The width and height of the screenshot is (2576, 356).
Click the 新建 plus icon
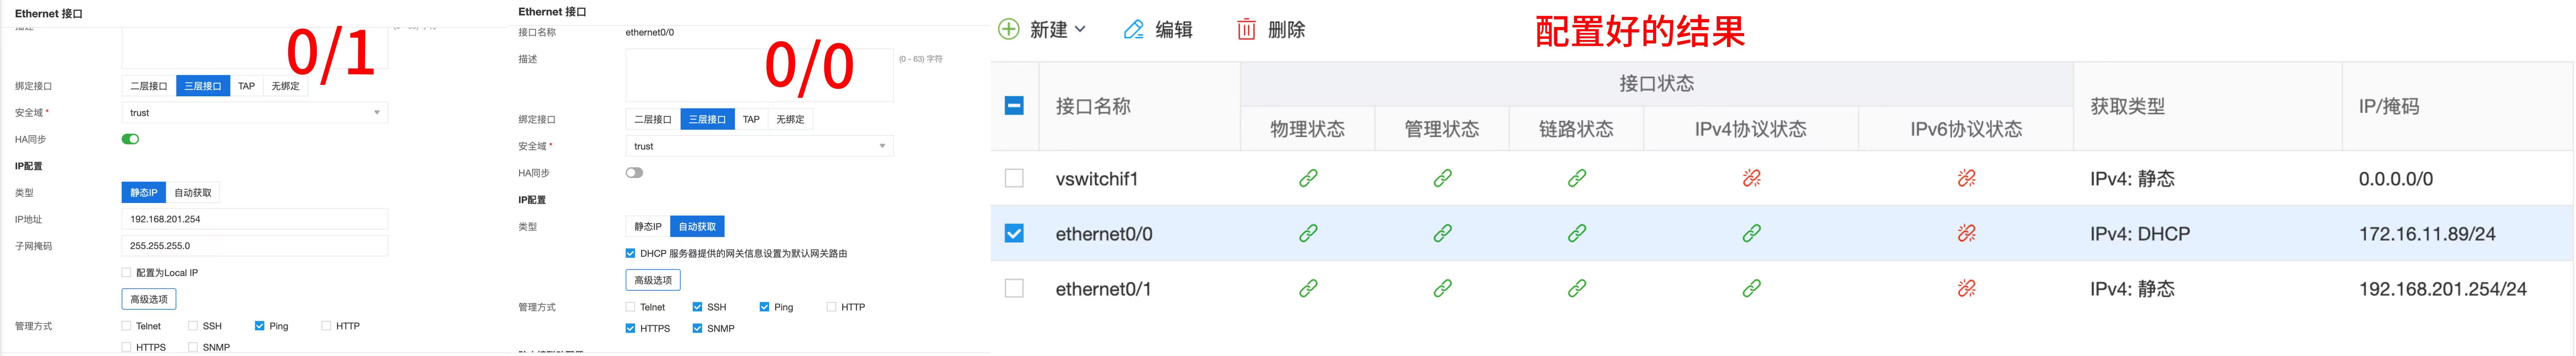click(1009, 29)
